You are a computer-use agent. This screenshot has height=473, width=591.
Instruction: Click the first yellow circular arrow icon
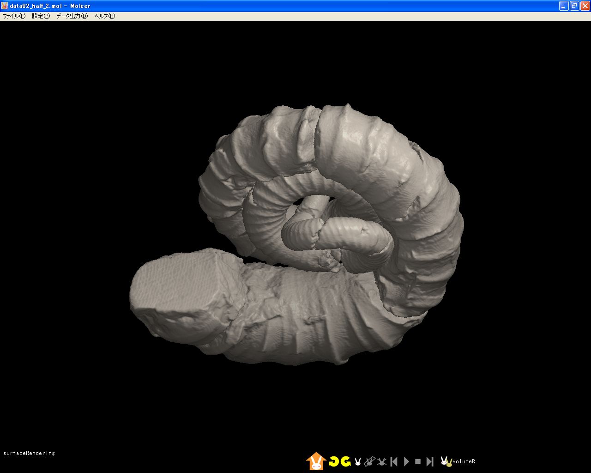(334, 461)
